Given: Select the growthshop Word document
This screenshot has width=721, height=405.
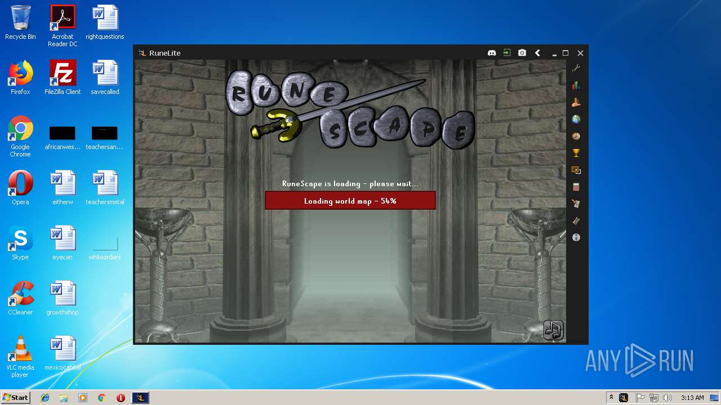Looking at the screenshot, I should pos(63,298).
